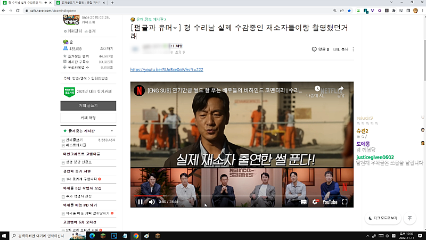Pause the YouTube video
426x240 pixels.
(140, 202)
